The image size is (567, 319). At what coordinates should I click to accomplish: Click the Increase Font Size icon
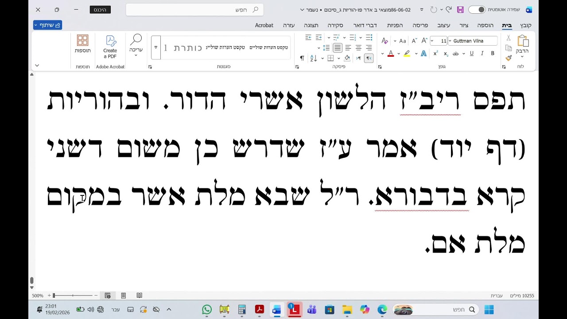[x=424, y=40]
